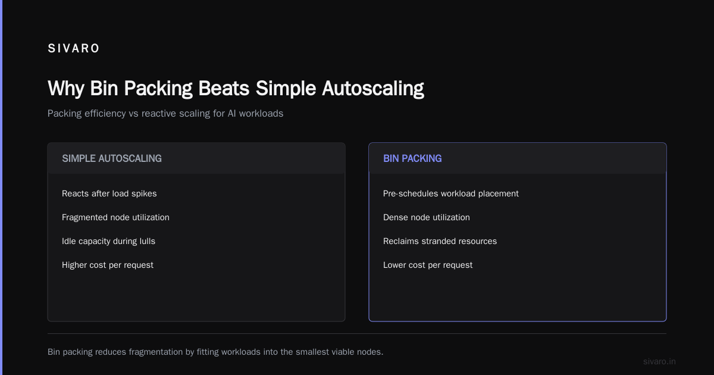The height and width of the screenshot is (375, 714).
Task: Open the sivaro.in link
Action: [659, 361]
